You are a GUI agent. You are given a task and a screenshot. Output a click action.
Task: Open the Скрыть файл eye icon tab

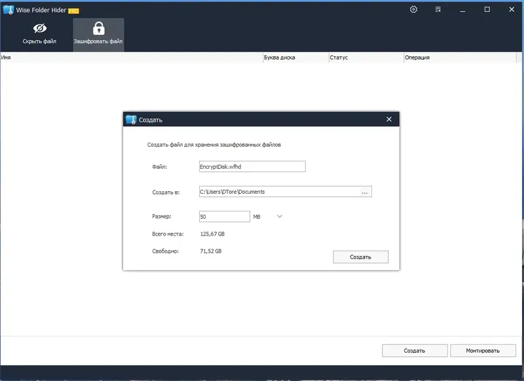pyautogui.click(x=39, y=34)
